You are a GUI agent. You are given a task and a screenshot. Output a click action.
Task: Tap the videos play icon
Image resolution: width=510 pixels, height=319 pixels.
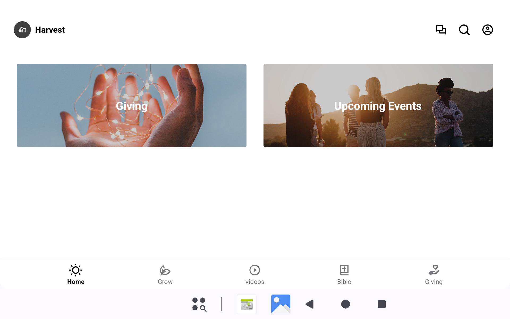point(255,270)
